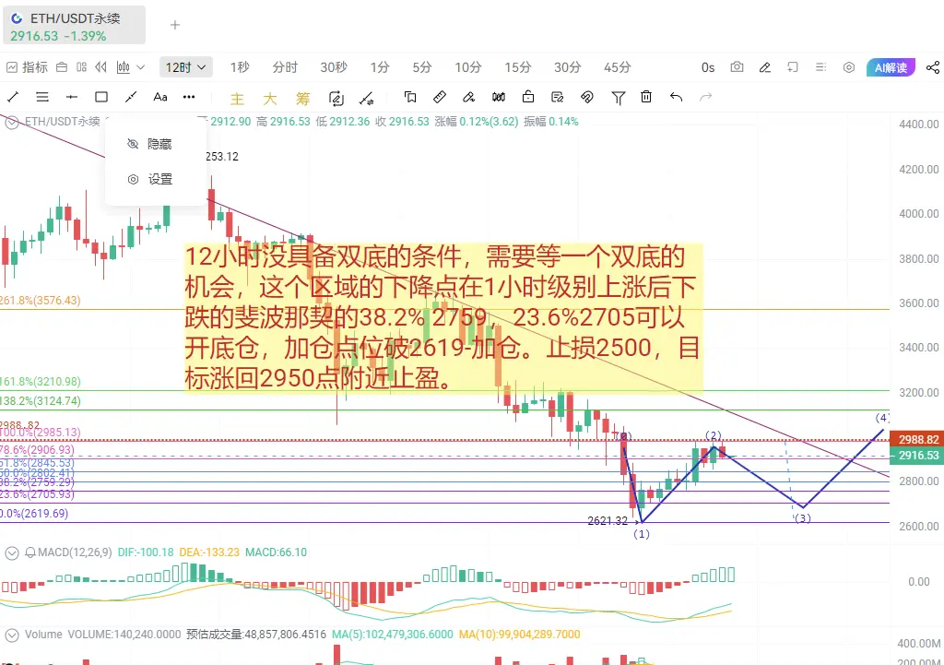This screenshot has height=665, width=944.
Task: Click the 261.8%(3576.43) Fibonacci level label
Action: click(40, 300)
